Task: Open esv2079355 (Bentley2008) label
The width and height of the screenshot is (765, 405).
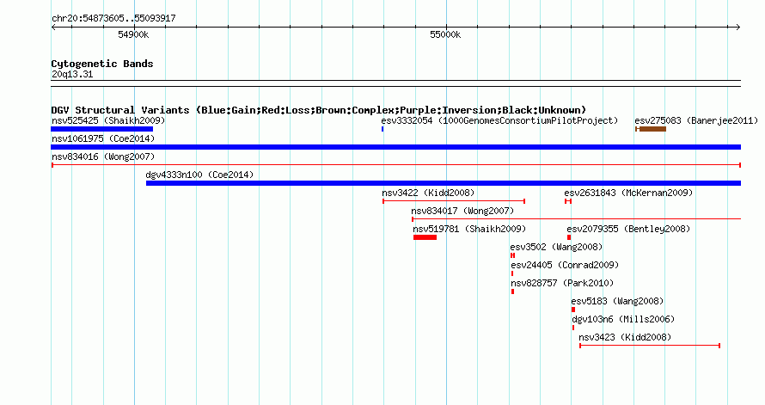Action: pyautogui.click(x=628, y=229)
